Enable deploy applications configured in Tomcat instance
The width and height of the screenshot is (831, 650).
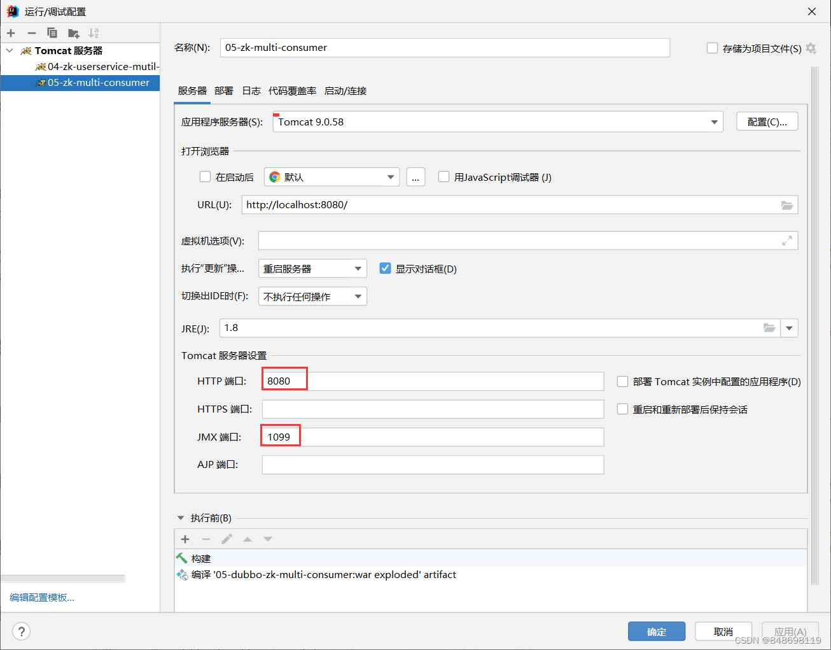pos(623,381)
